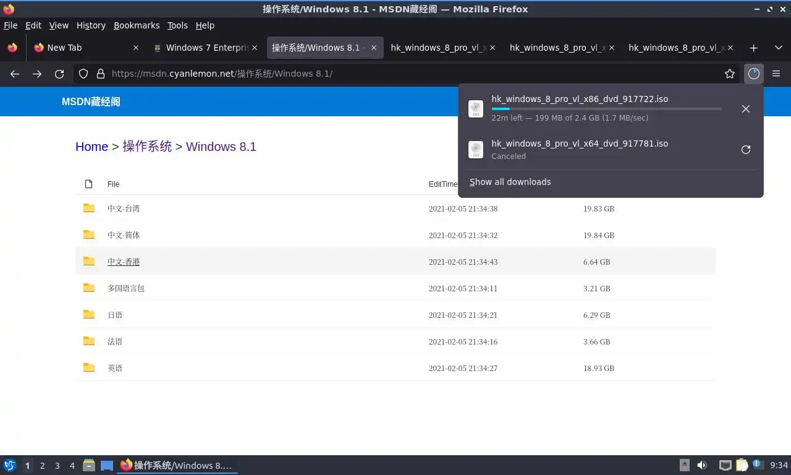Click the 9:34 clock
Viewport: 791px width, 475px height.
(779, 465)
